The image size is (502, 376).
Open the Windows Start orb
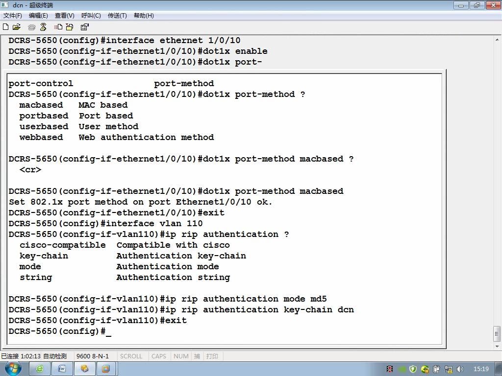13,369
